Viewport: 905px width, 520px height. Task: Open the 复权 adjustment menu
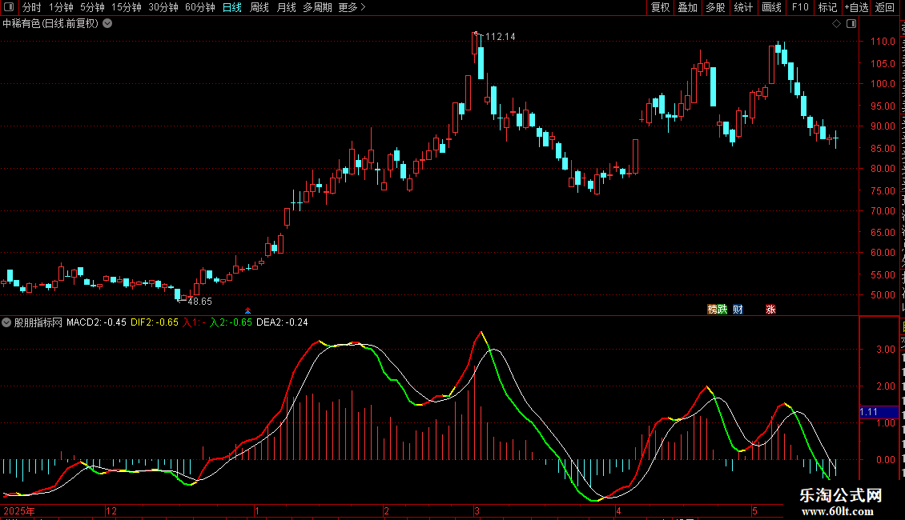coord(660,7)
